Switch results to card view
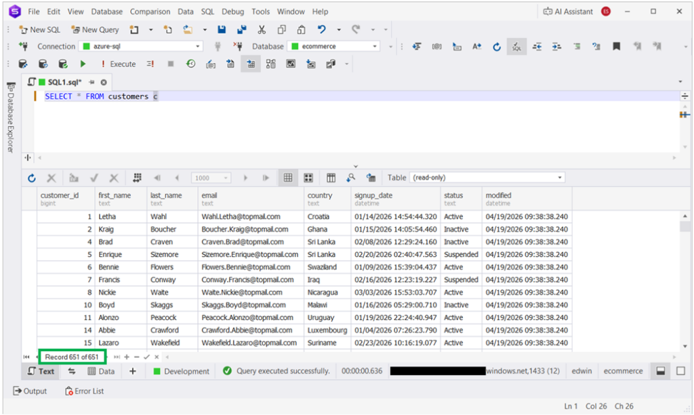694x415 pixels. [x=308, y=178]
